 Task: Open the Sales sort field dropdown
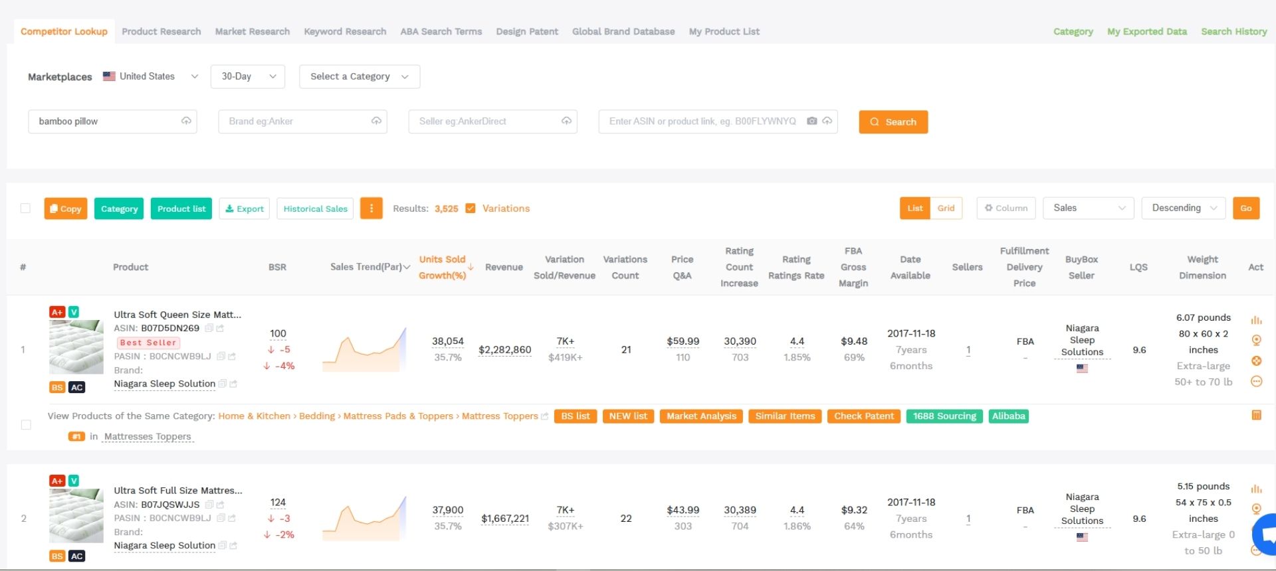click(x=1089, y=208)
